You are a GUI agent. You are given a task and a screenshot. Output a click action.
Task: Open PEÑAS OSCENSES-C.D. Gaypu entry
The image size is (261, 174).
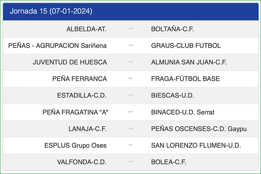tap(199, 129)
